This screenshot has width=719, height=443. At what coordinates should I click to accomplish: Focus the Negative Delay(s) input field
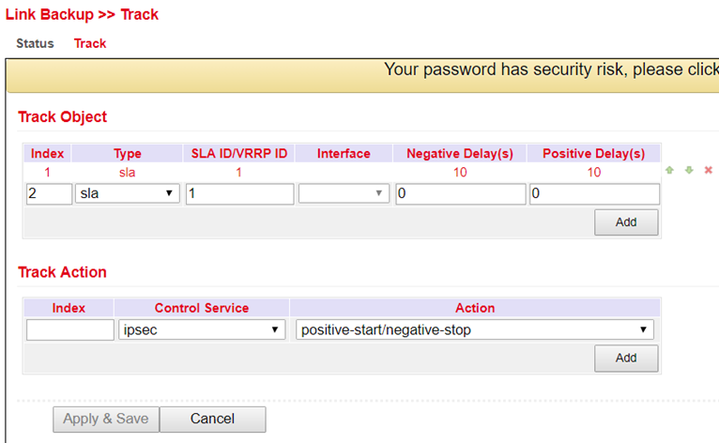(460, 193)
